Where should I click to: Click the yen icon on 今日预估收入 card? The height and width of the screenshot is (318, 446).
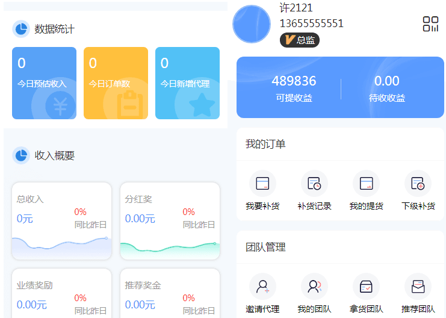(x=60, y=106)
